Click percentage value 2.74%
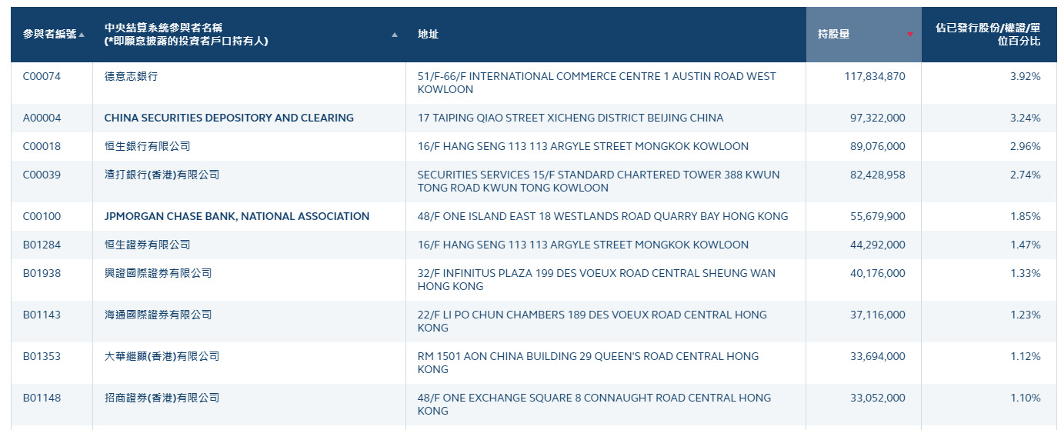This screenshot has width=1061, height=430. coord(1026,175)
